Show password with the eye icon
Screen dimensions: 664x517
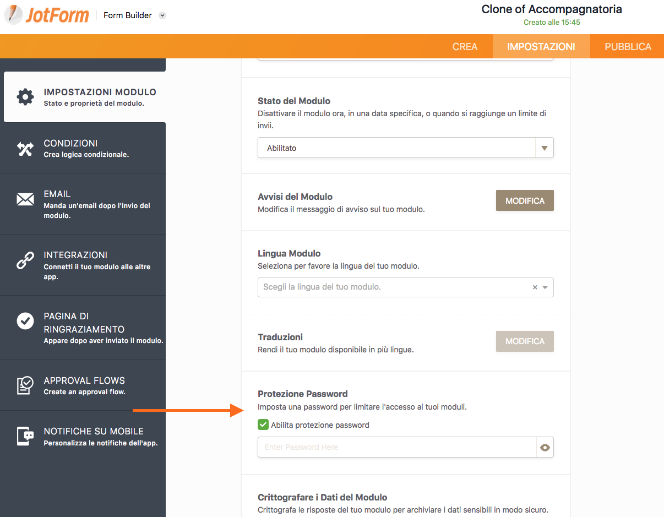coord(545,448)
